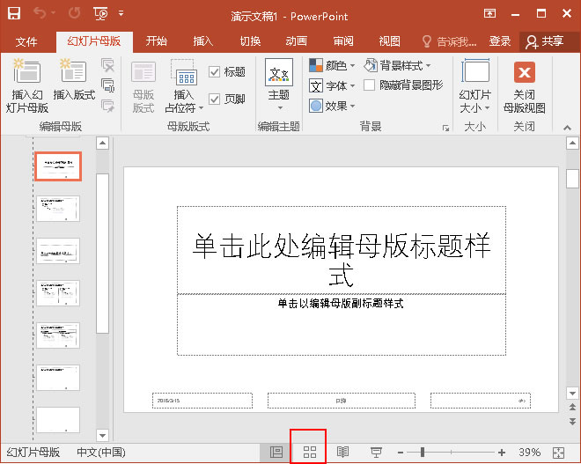581x464 pixels.
Task: Switch to Slide Sorter view icon
Action: (309, 452)
